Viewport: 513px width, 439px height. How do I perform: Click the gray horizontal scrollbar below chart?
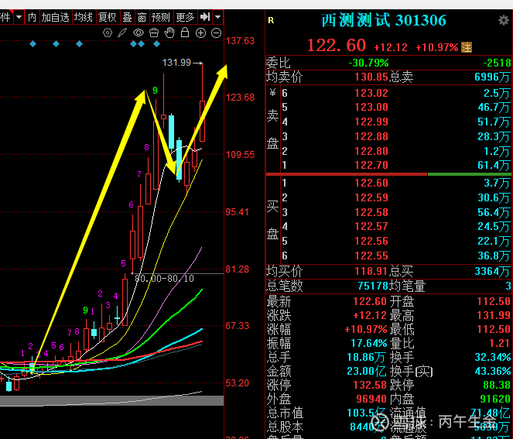coord(111,401)
